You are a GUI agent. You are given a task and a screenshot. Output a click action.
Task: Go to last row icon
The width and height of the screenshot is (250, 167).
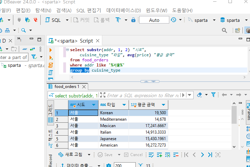[x=210, y=155]
